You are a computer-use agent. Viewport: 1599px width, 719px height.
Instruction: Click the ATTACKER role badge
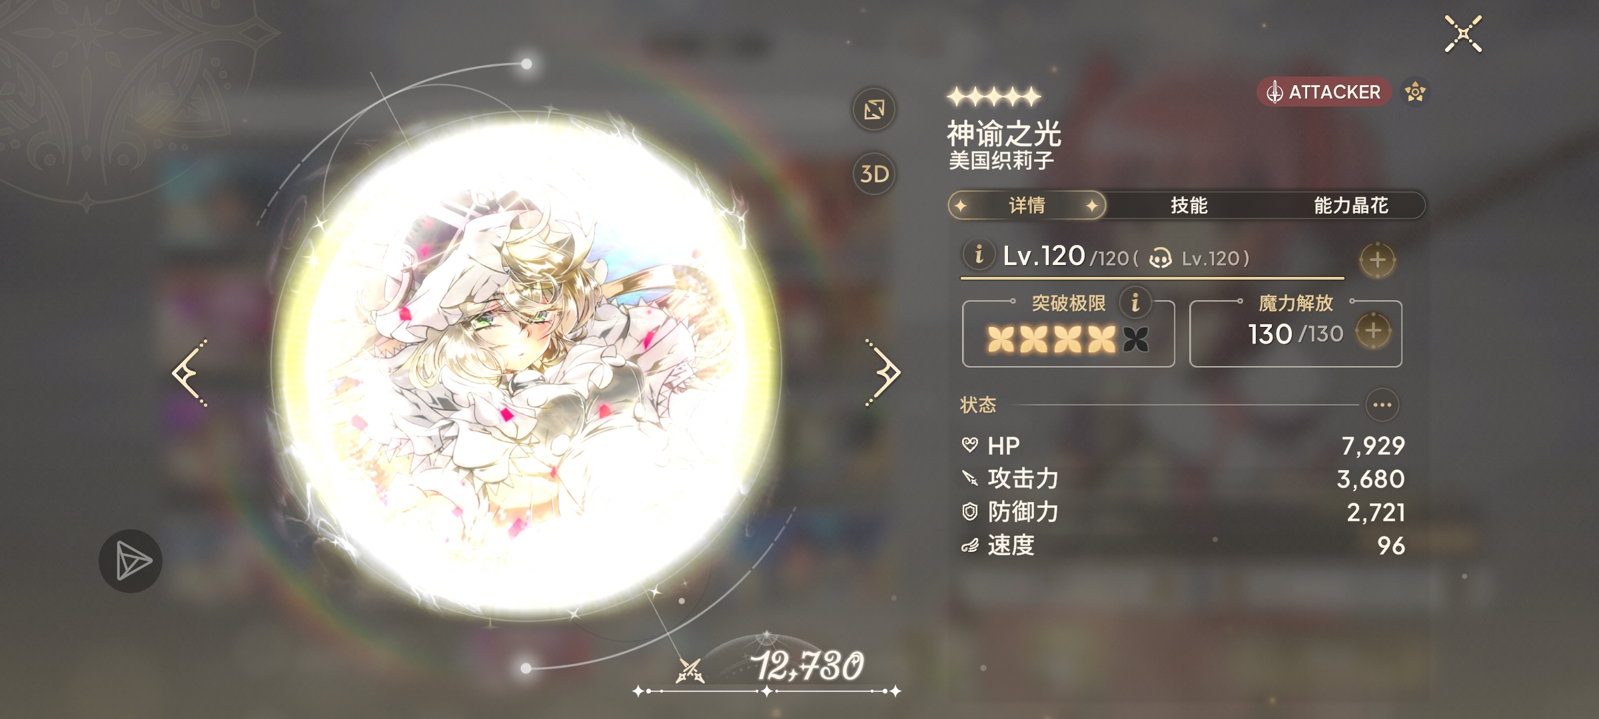click(x=1324, y=92)
